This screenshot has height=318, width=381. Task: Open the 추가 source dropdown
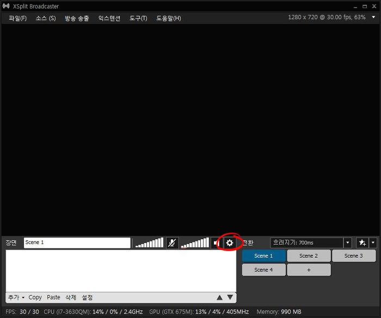[16, 297]
